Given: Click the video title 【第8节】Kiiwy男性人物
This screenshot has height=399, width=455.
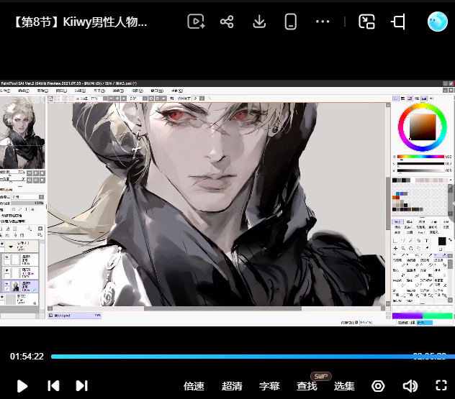Looking at the screenshot, I should pos(80,22).
